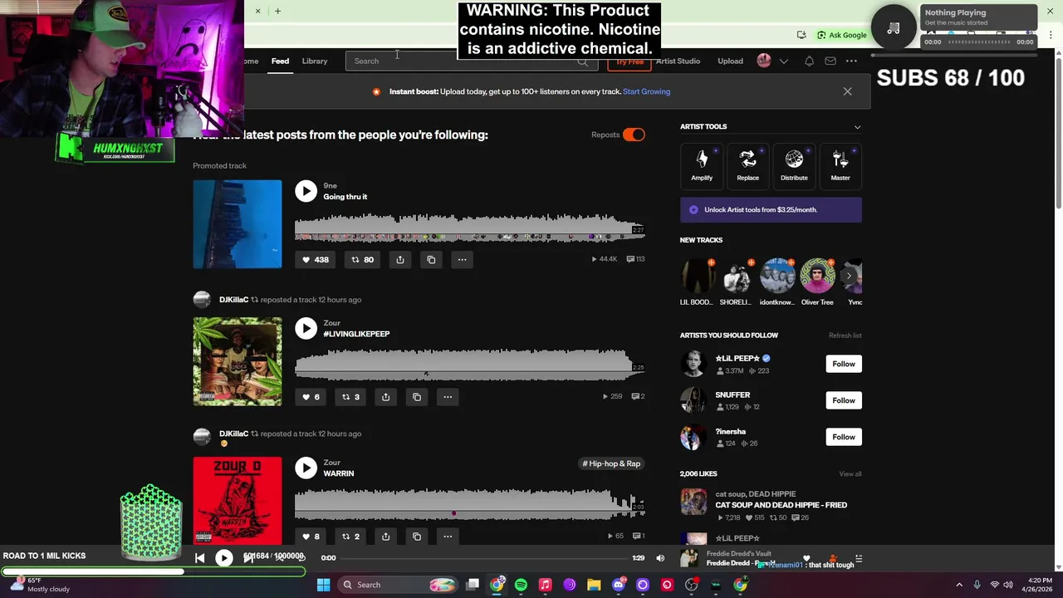Play the track '#LIVINGLIKEPEEP'

pos(306,328)
